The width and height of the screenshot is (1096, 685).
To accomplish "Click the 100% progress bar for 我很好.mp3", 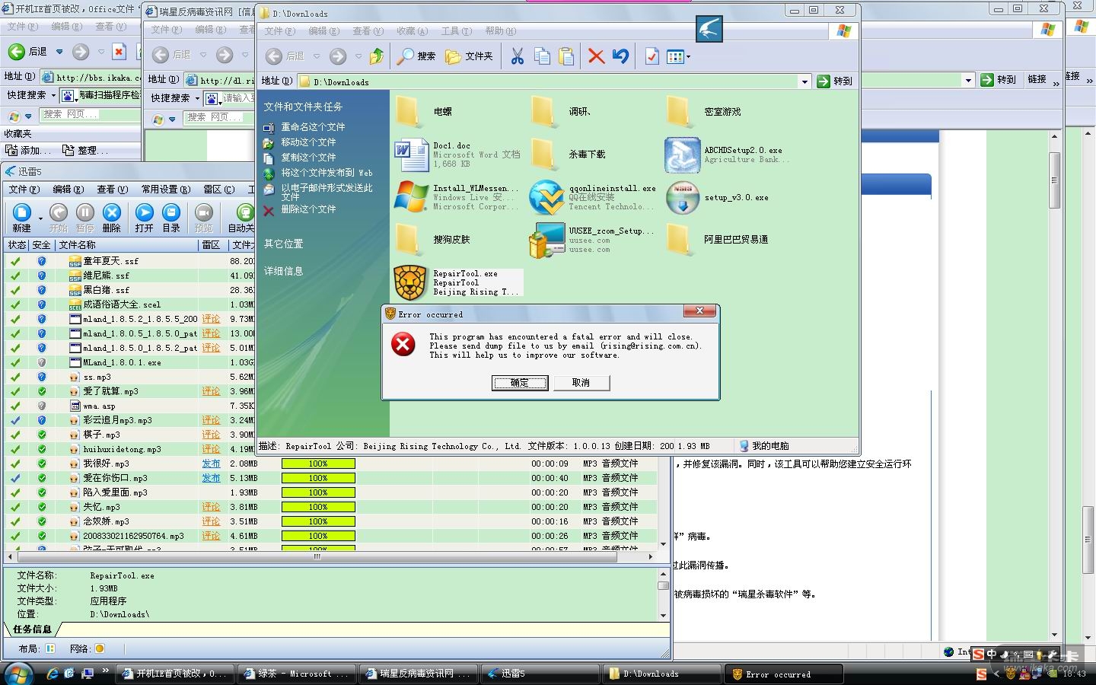I will [318, 464].
